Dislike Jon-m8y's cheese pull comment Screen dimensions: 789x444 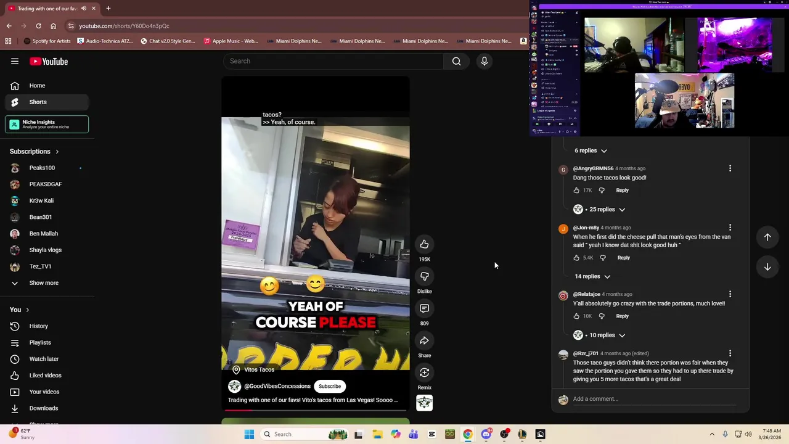point(603,258)
